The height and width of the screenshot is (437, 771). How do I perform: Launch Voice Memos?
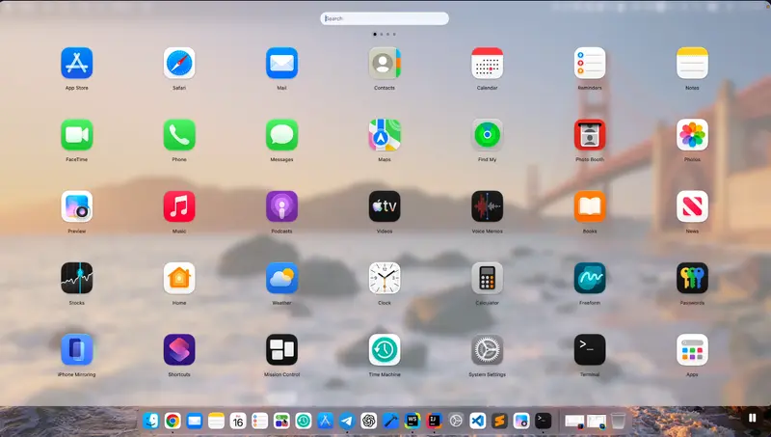(487, 206)
